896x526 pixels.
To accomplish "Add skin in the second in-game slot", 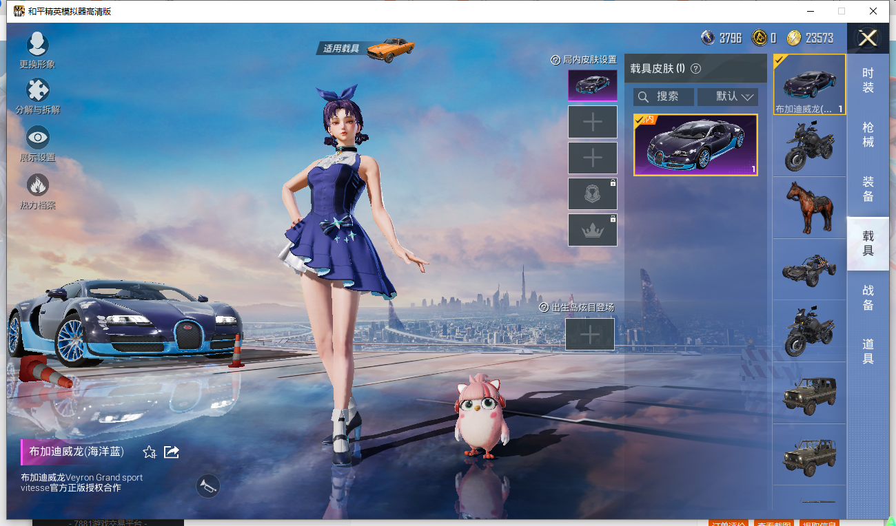I will [x=593, y=122].
